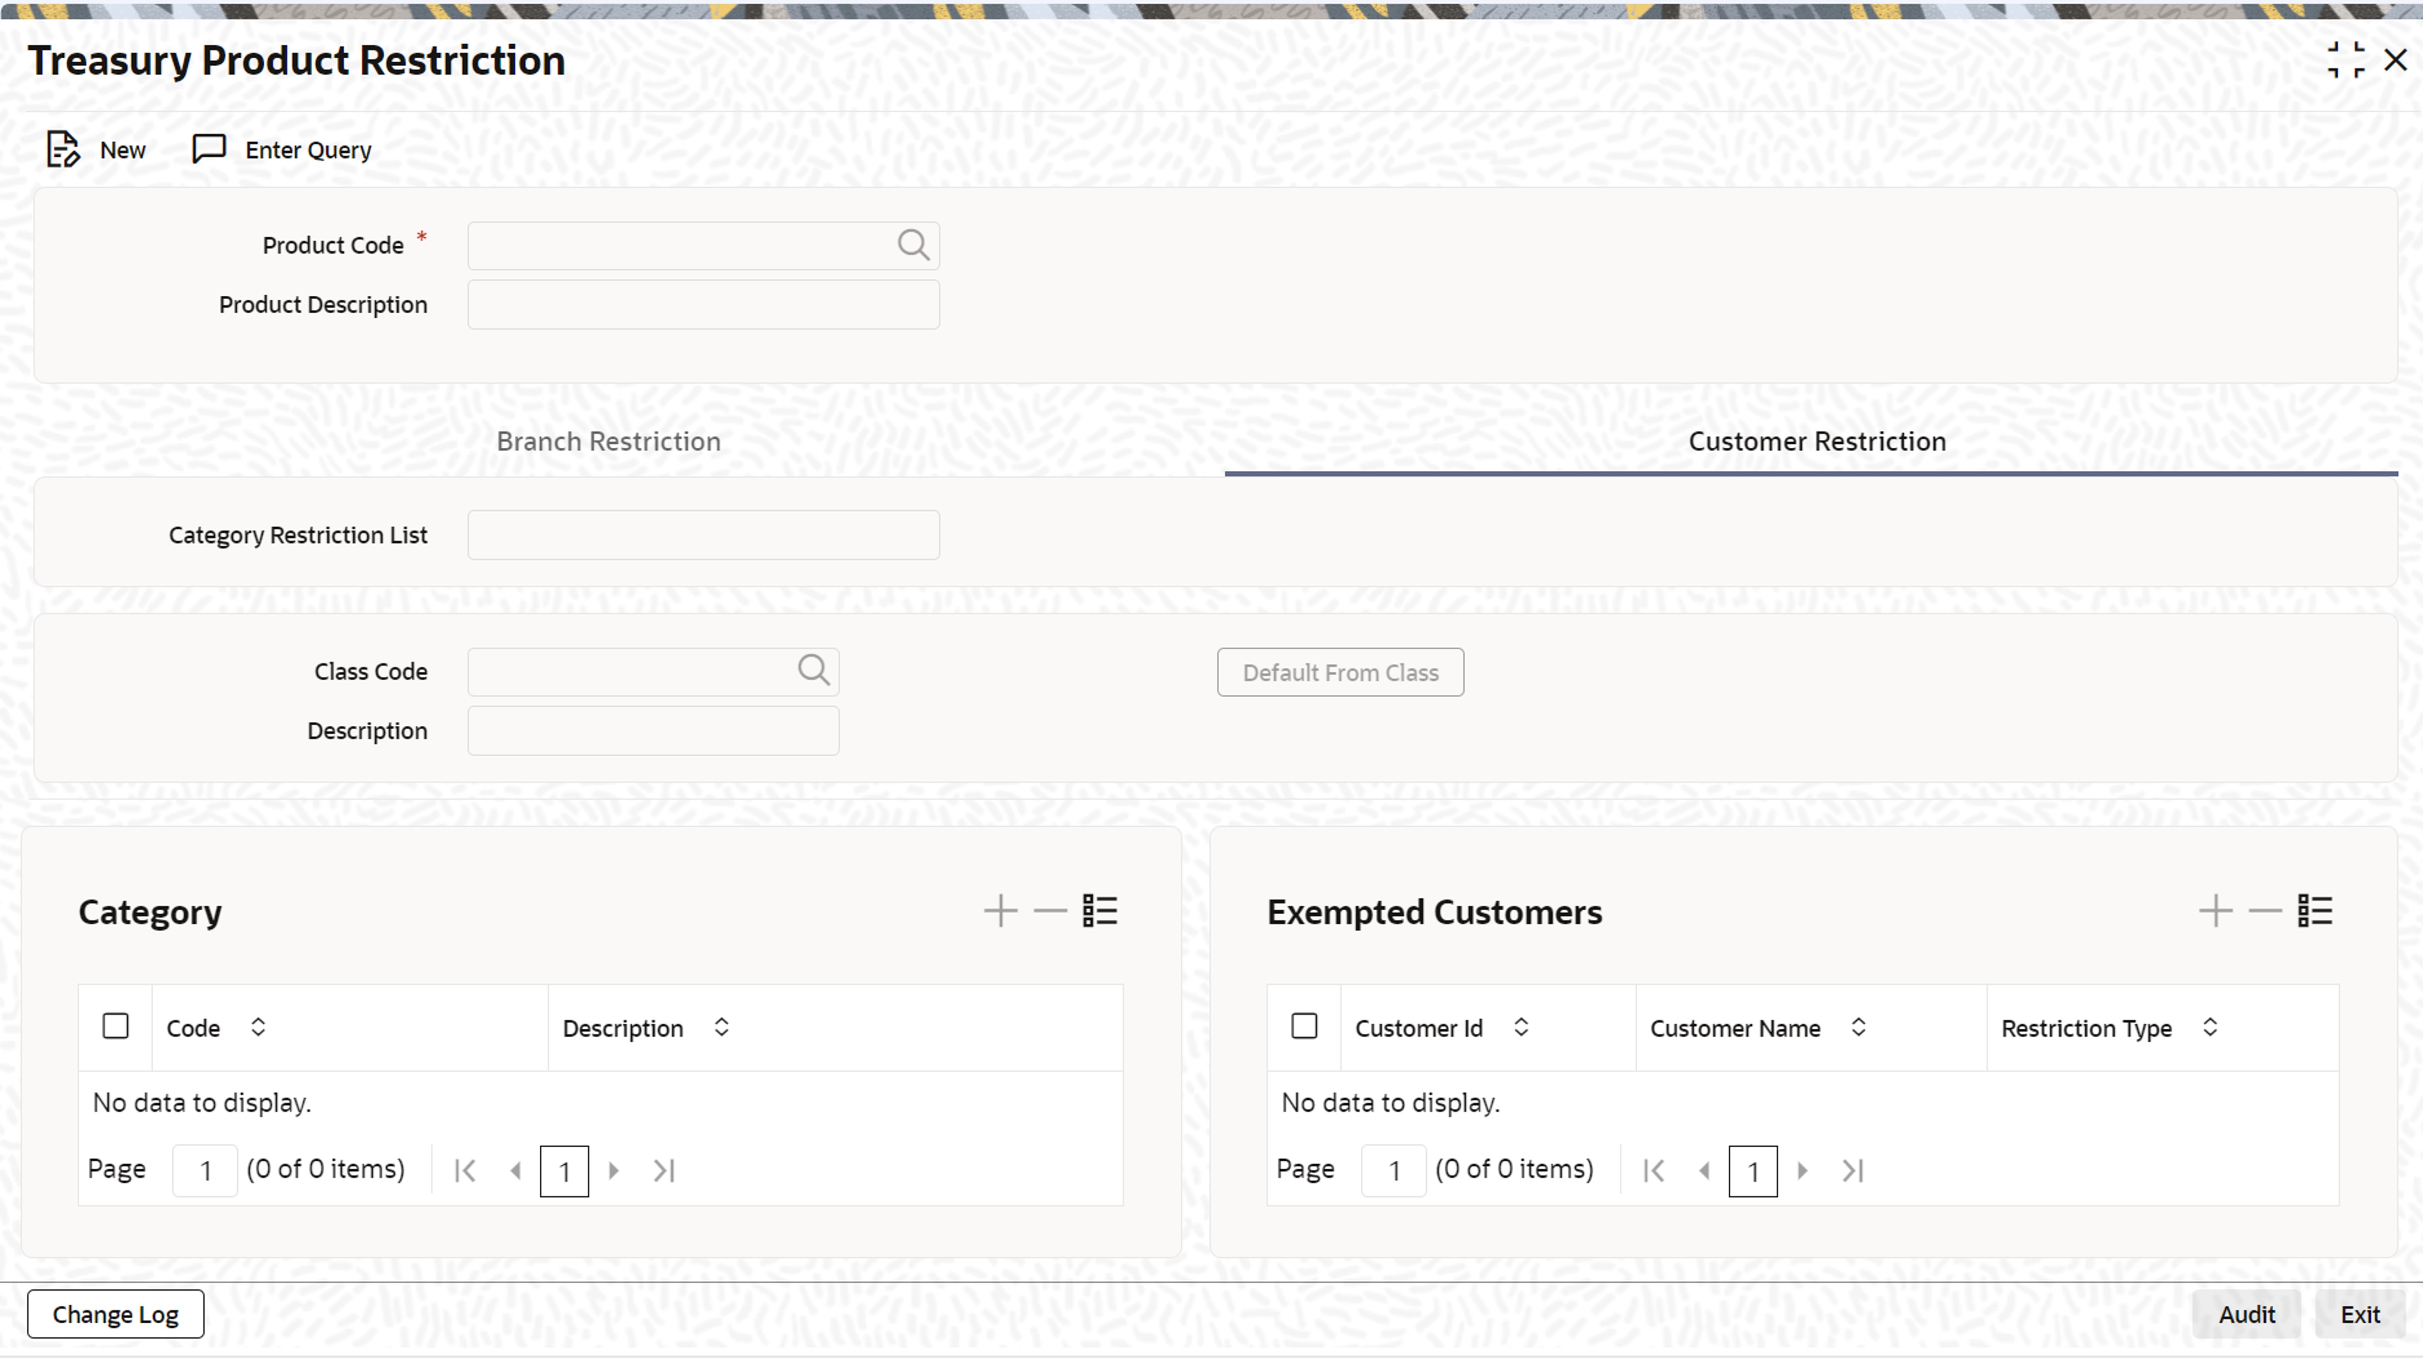This screenshot has height=1358, width=2423.
Task: Remove row from Category table
Action: [1050, 910]
